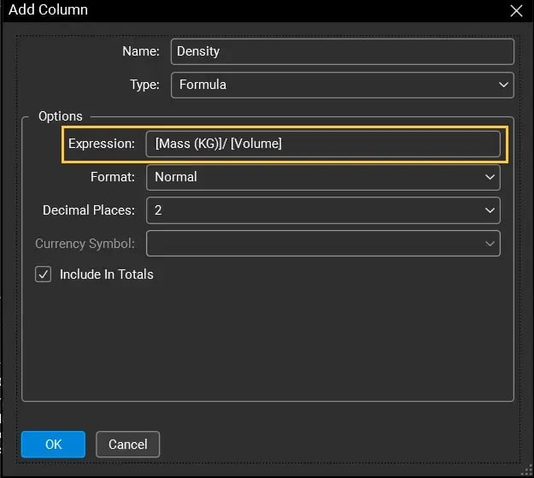Click the Expression input field
Image resolution: width=534 pixels, height=478 pixels.
(323, 144)
